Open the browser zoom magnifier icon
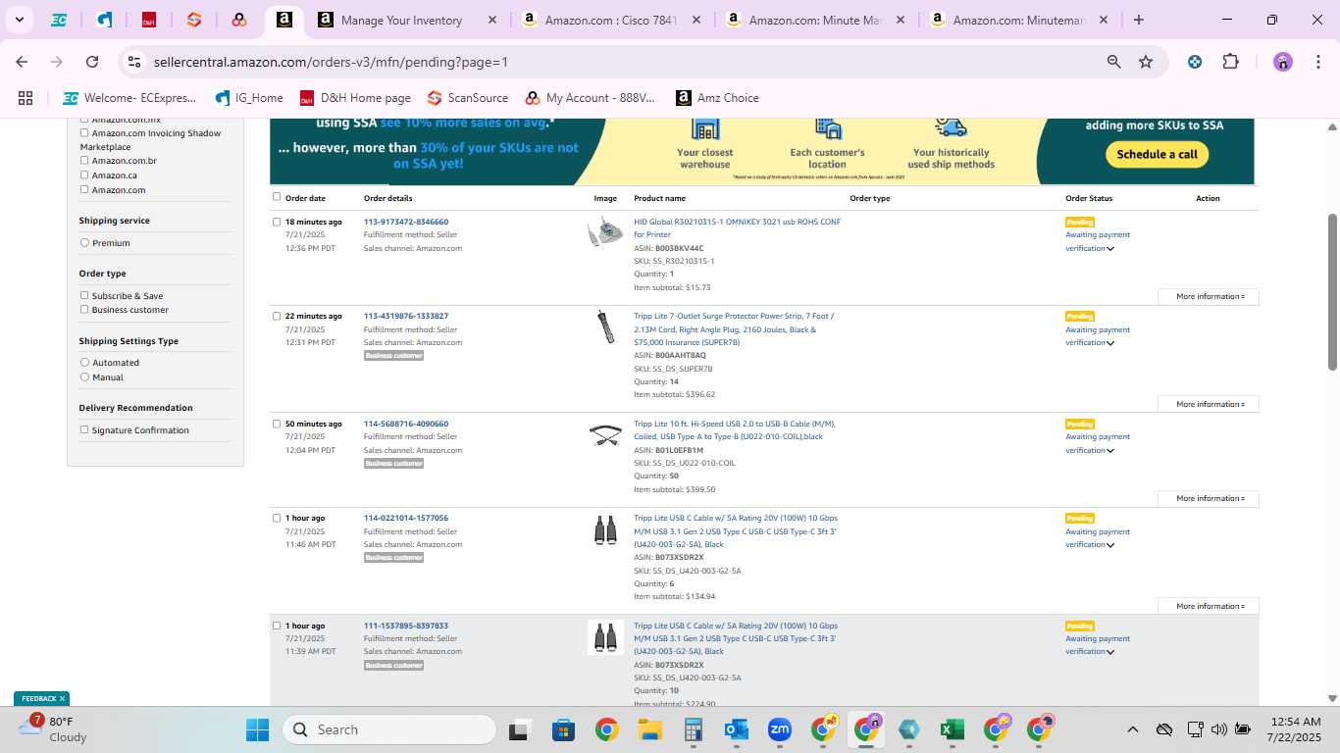 tap(1113, 62)
